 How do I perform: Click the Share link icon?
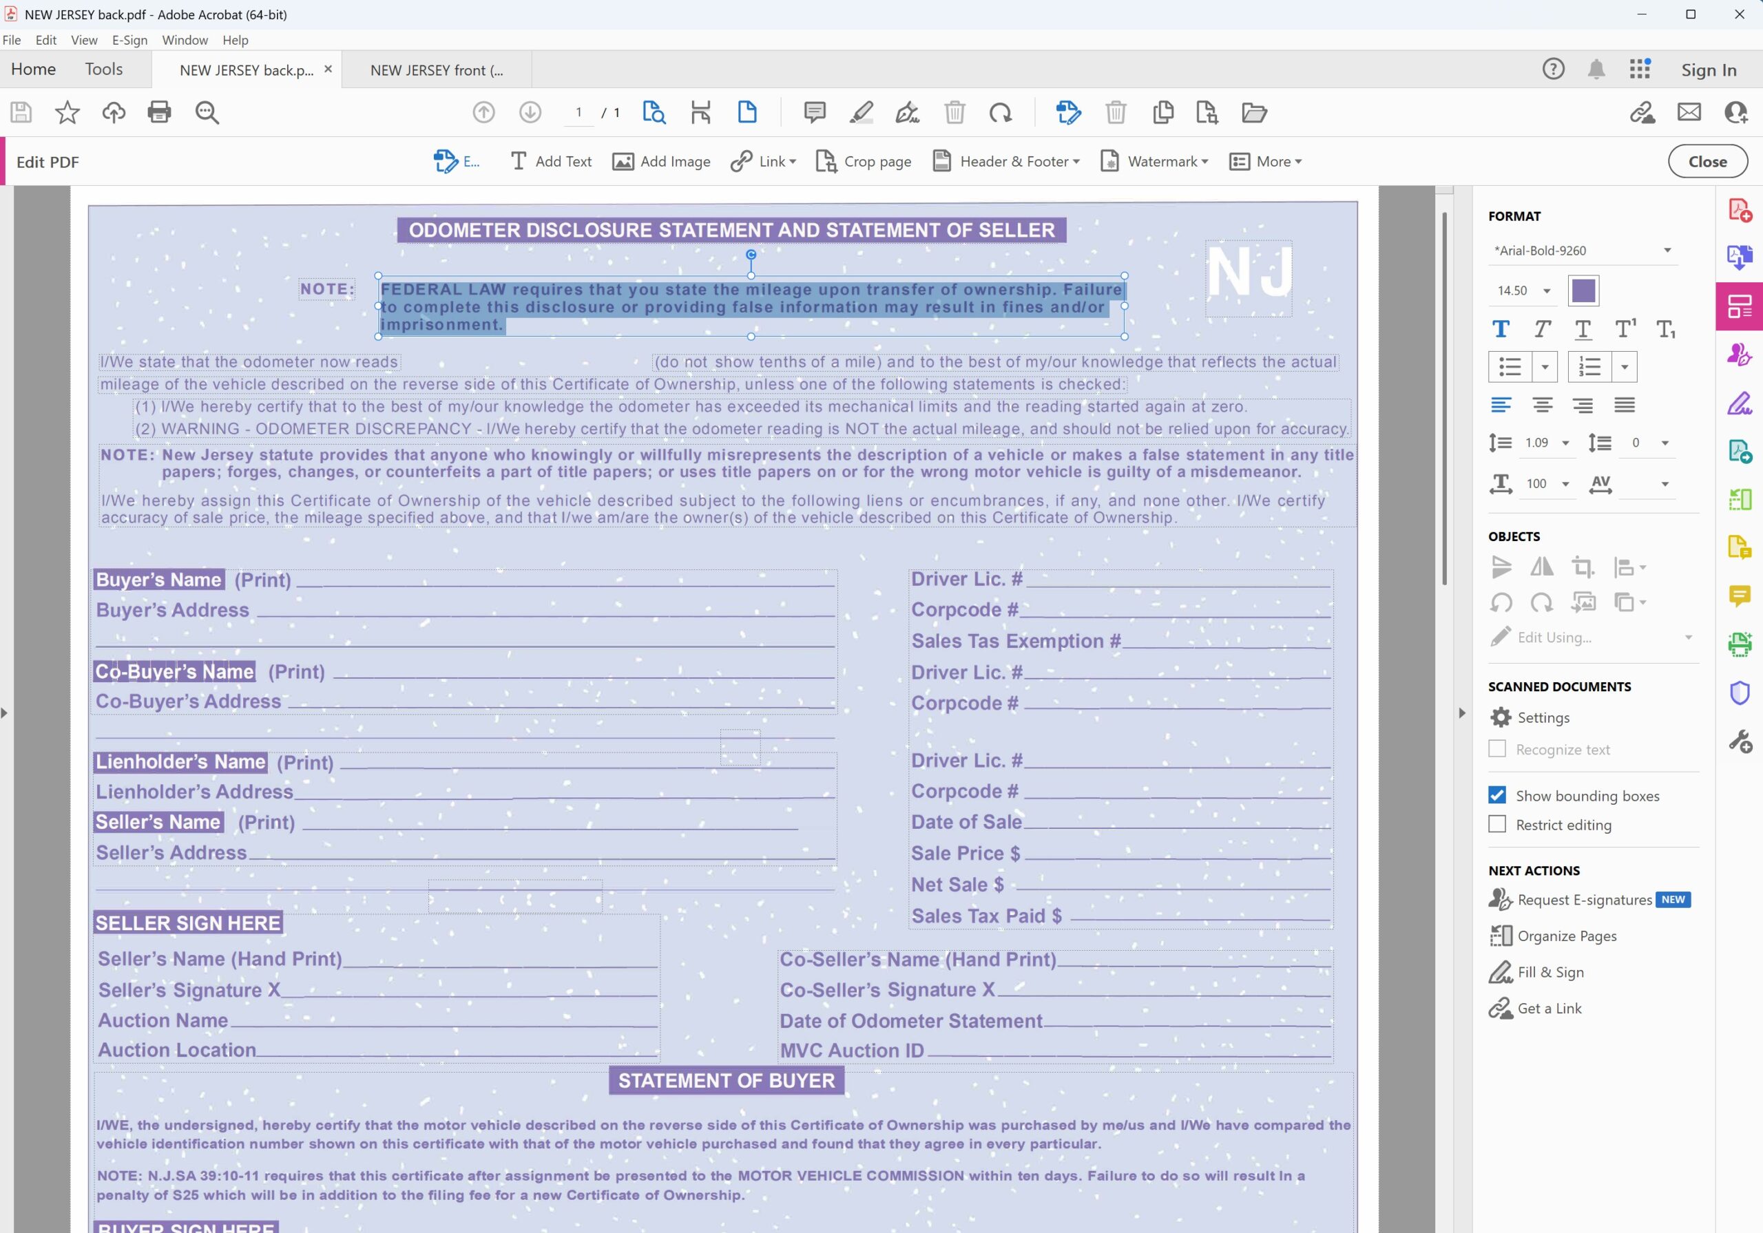pos(1642,113)
